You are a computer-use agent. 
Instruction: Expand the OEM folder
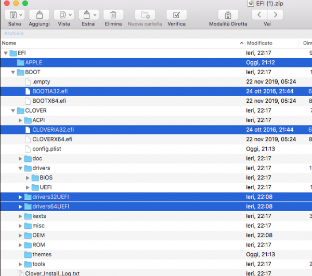click(x=20, y=236)
